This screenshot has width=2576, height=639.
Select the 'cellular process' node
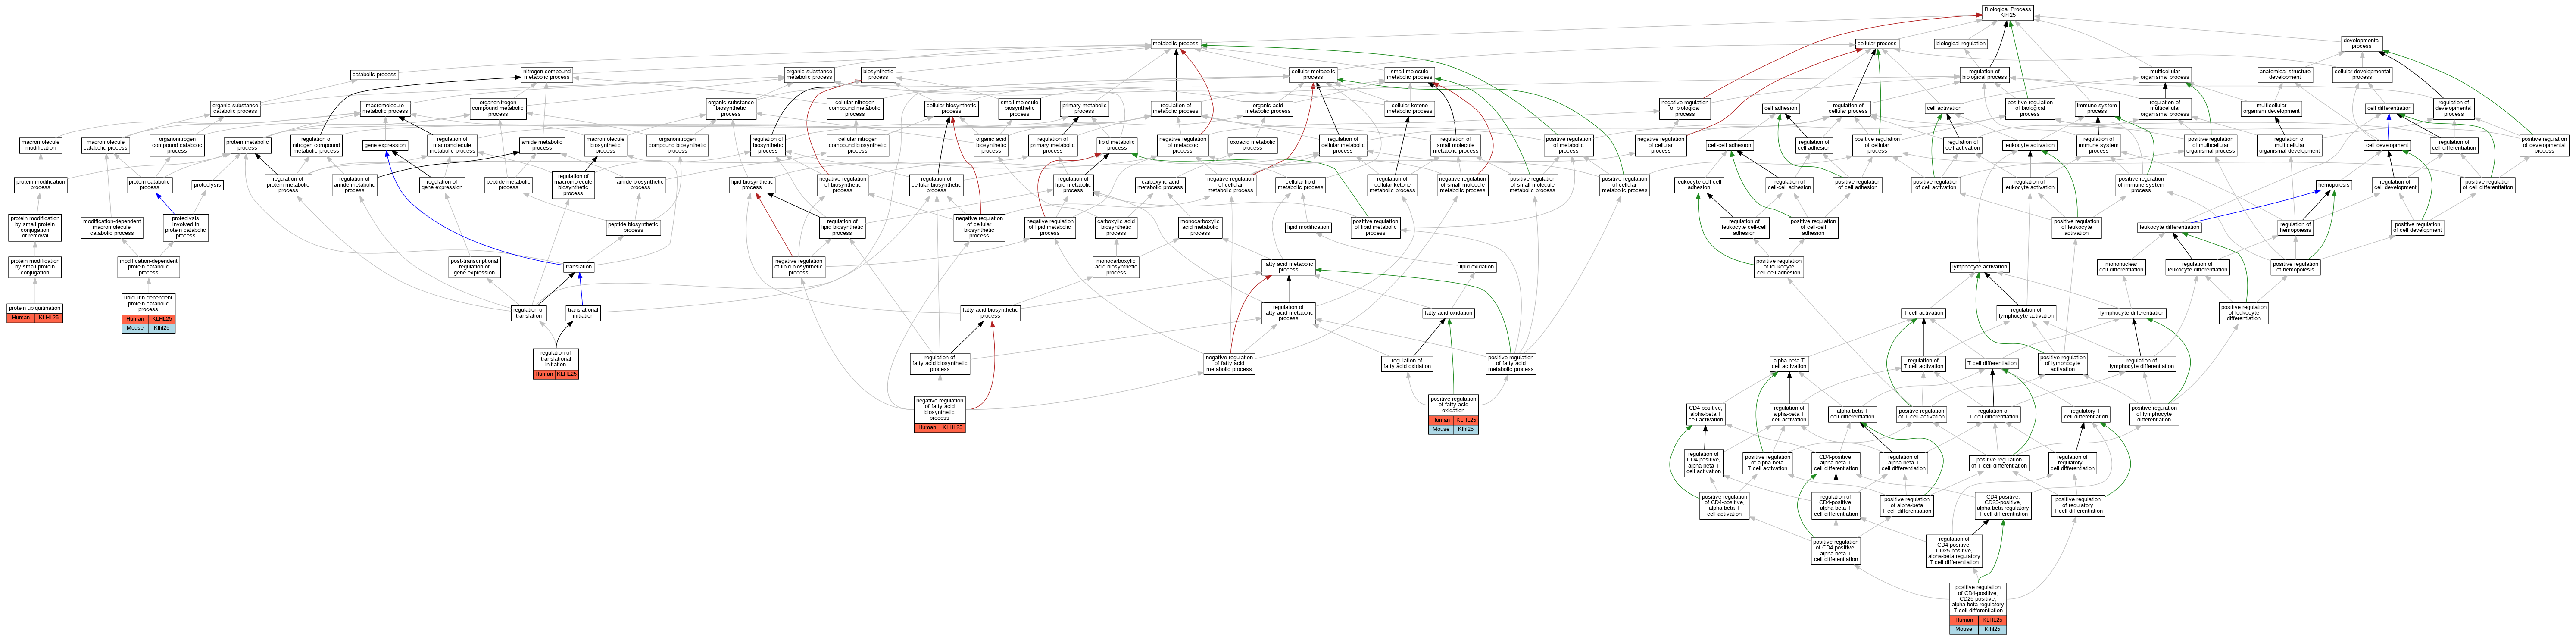[x=1876, y=44]
